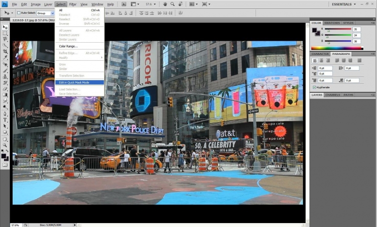The width and height of the screenshot is (377, 227).
Task: Select the Brush tool
Action: point(5,71)
